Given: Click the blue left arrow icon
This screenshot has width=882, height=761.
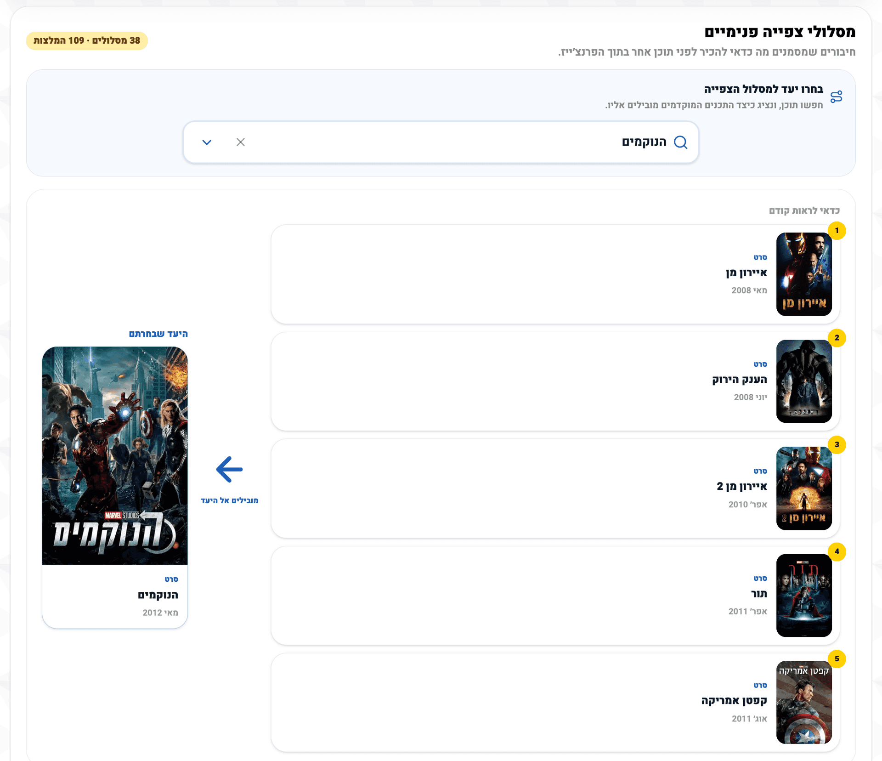Looking at the screenshot, I should (229, 469).
